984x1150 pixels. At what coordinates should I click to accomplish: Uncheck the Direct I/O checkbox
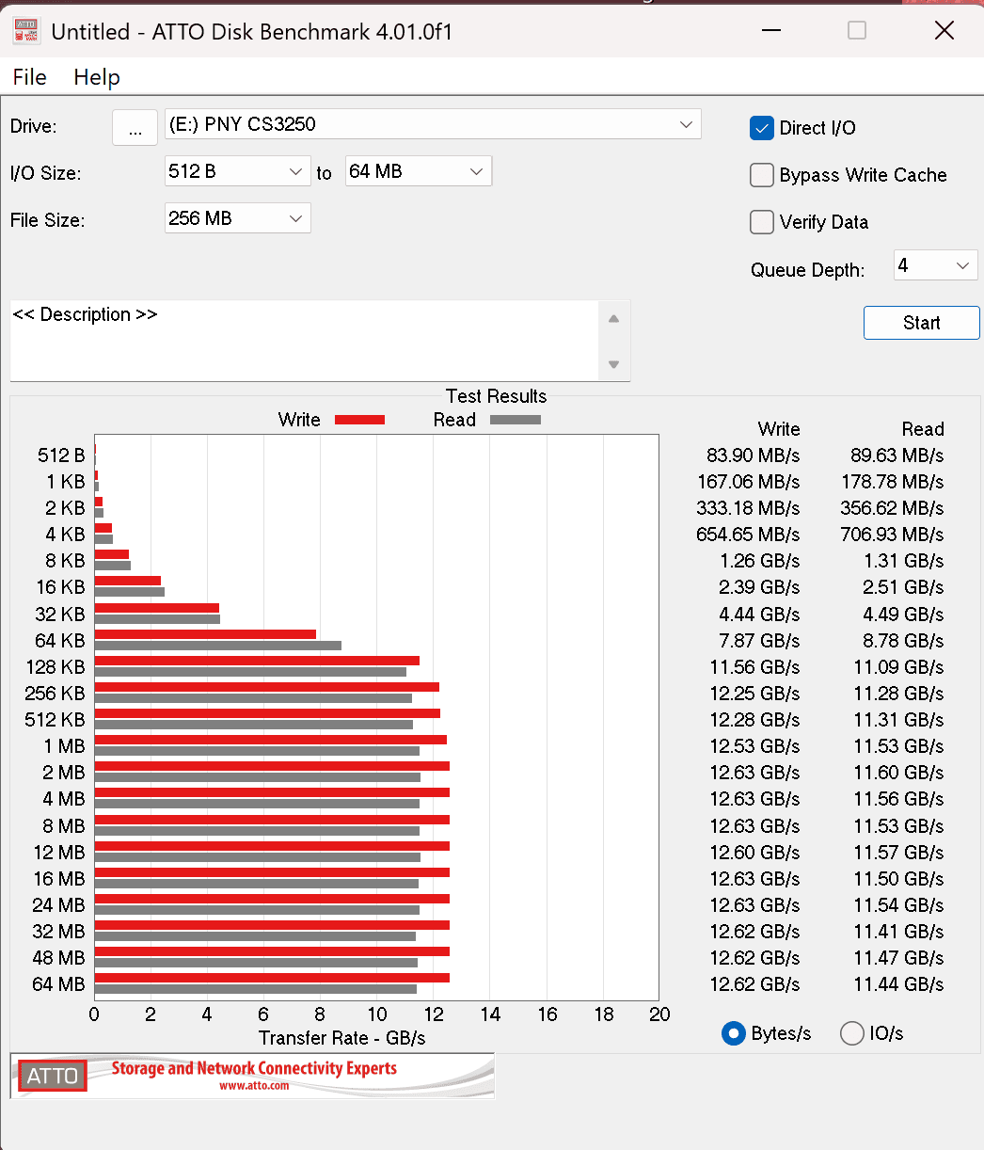(x=761, y=128)
